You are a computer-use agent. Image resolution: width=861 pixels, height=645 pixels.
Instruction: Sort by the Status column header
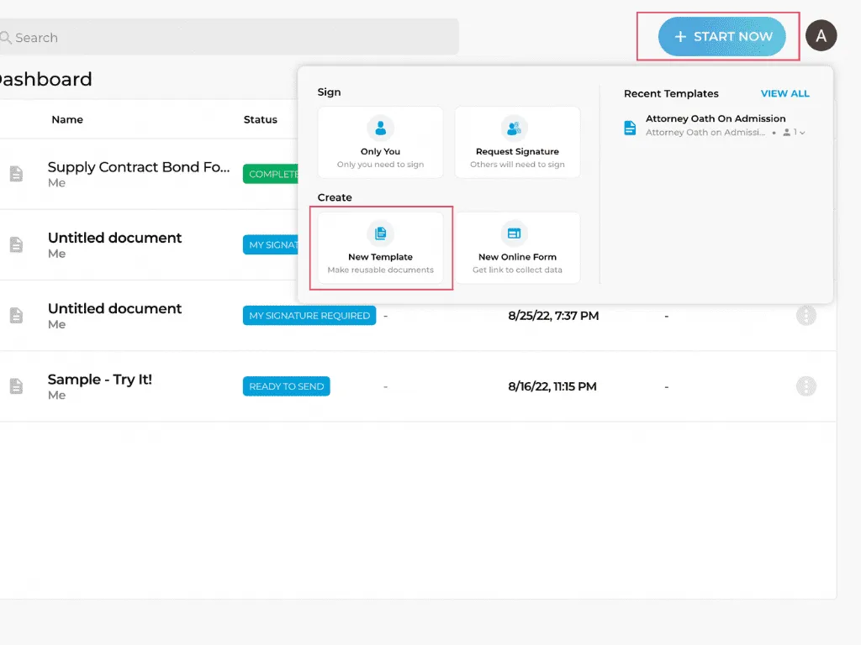click(x=261, y=119)
